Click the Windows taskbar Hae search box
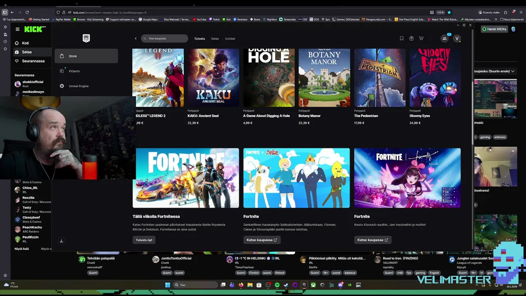 (195, 285)
